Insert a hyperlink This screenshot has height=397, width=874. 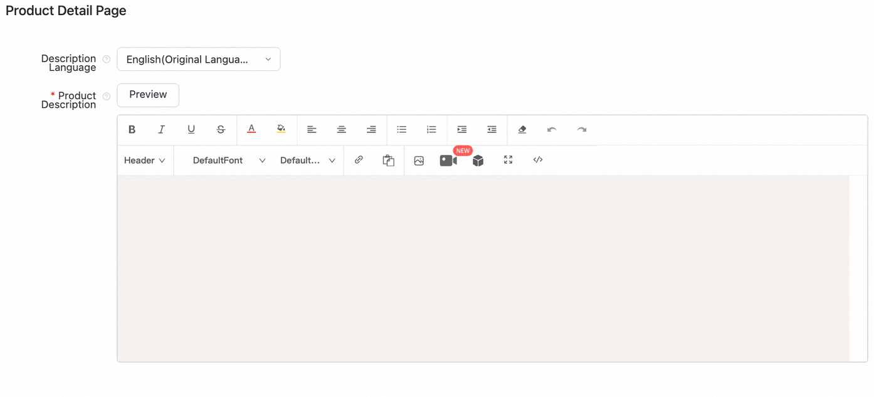359,160
